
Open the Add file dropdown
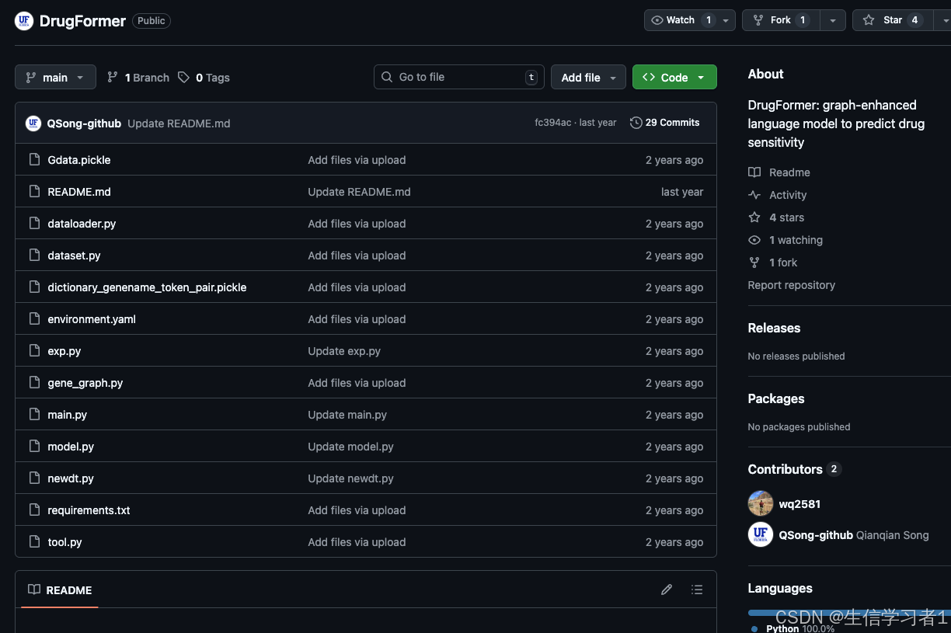point(588,77)
